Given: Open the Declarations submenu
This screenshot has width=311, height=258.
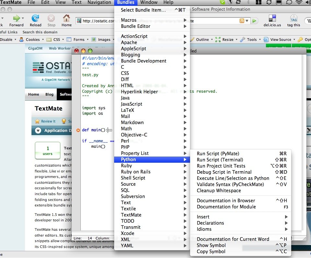Looking at the screenshot, I should (240, 223).
